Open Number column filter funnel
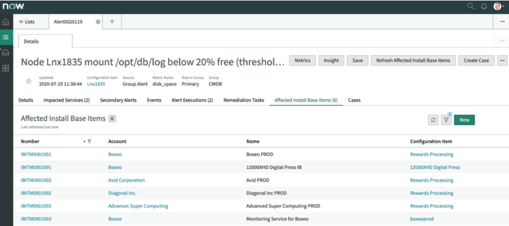509x226 pixels. (89, 141)
